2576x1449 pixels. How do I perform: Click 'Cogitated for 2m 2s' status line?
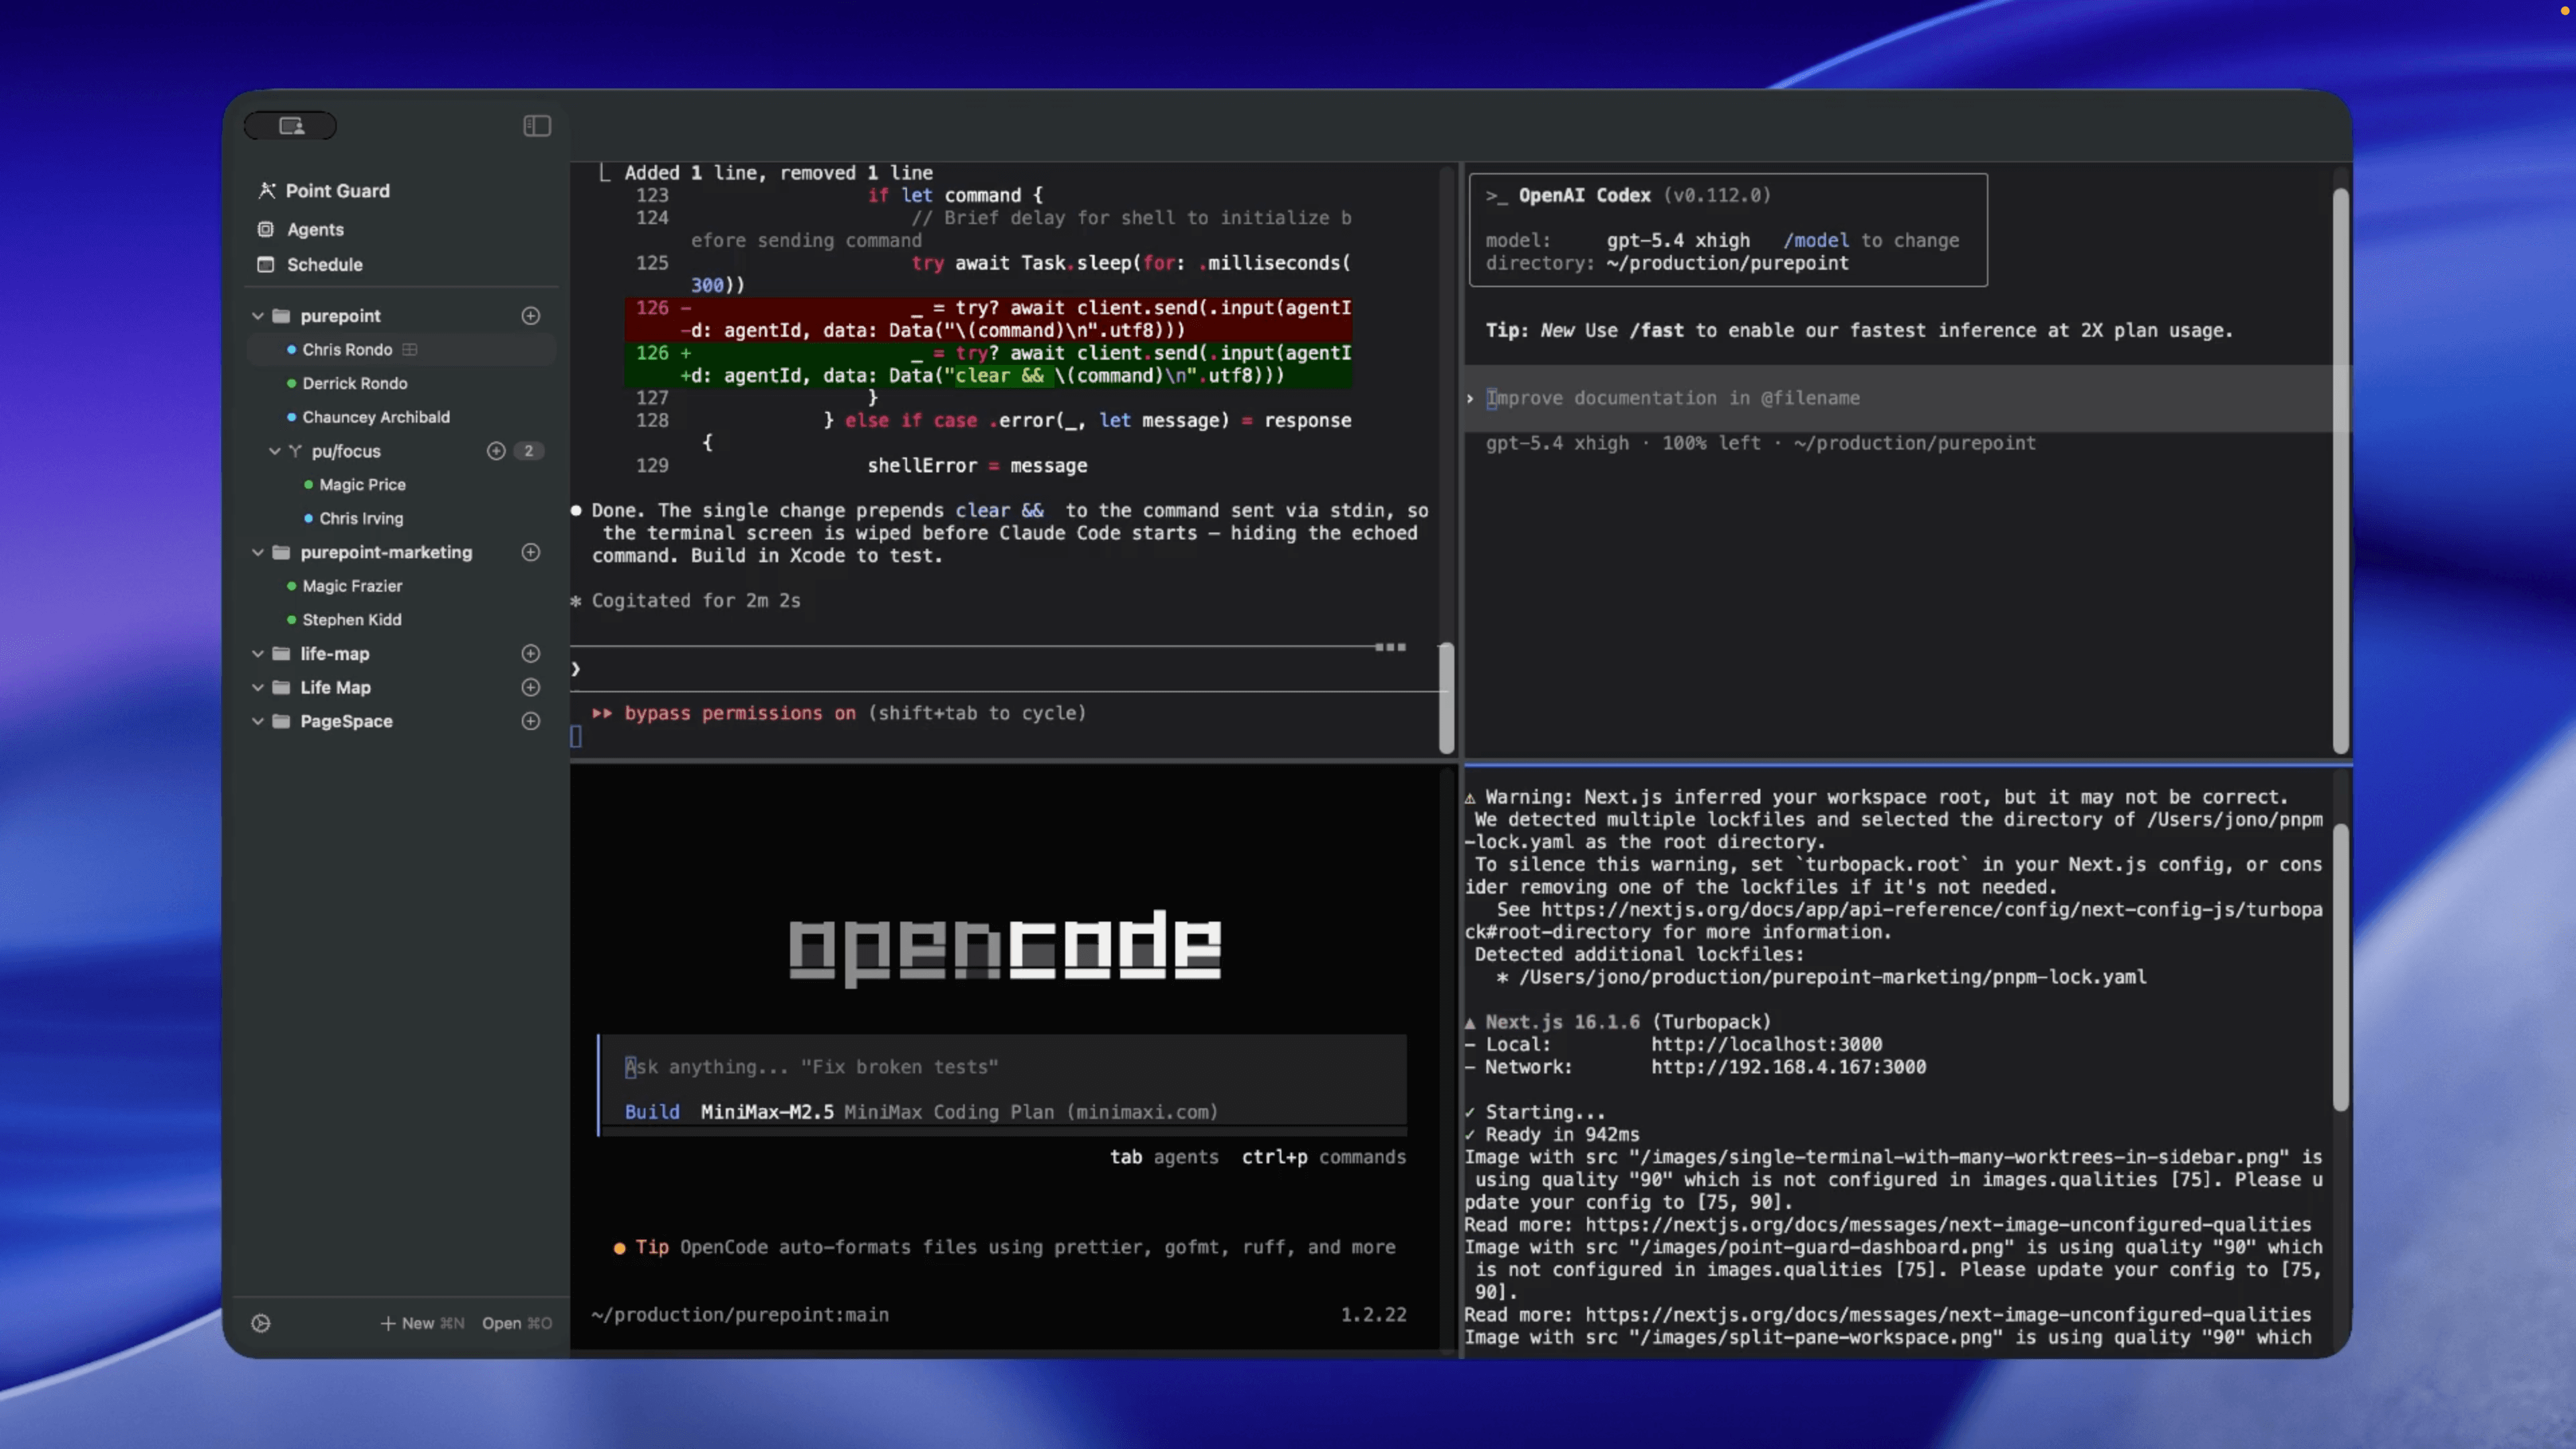[x=696, y=600]
